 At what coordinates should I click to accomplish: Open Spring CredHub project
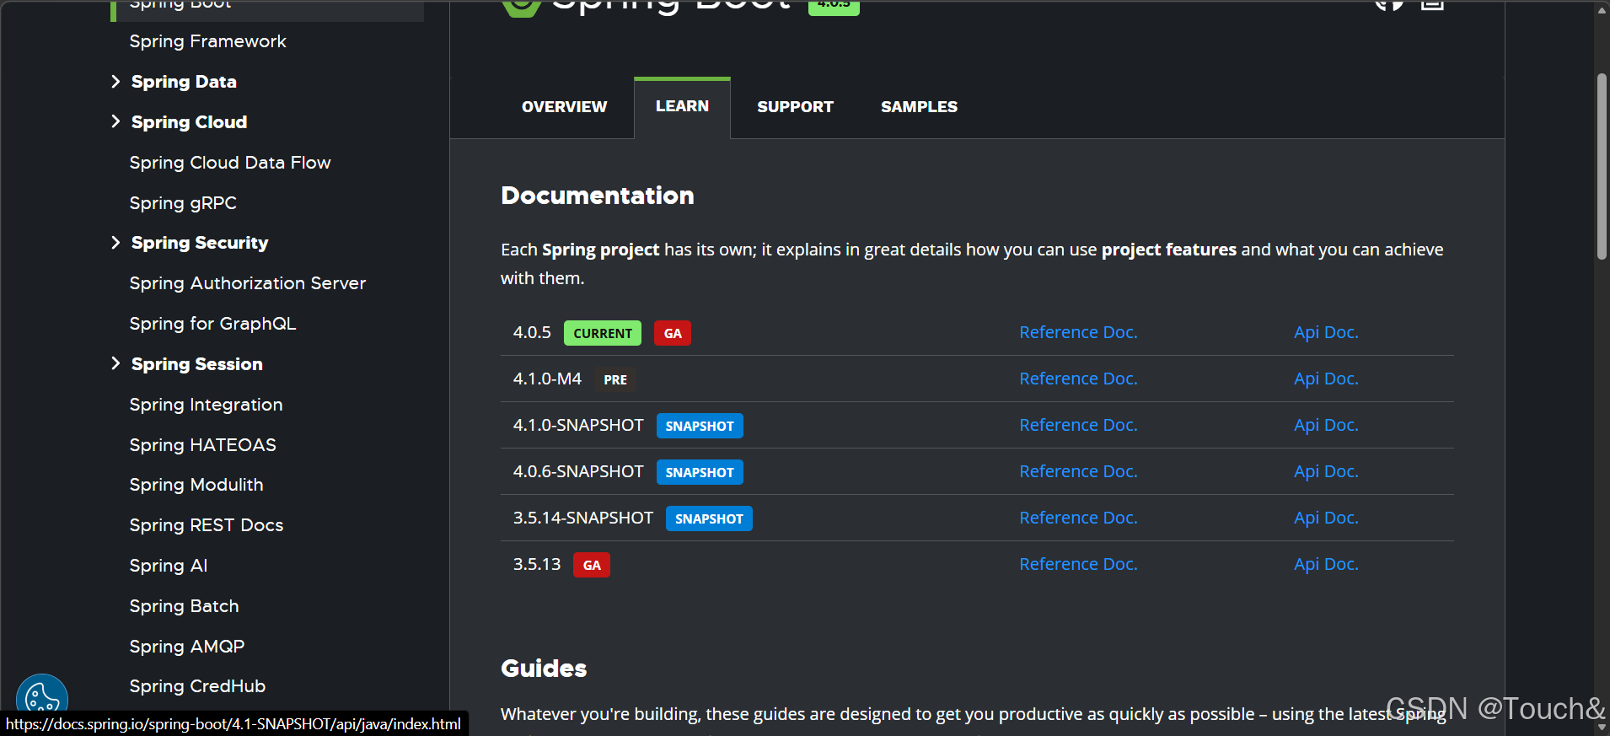pyautogui.click(x=197, y=686)
